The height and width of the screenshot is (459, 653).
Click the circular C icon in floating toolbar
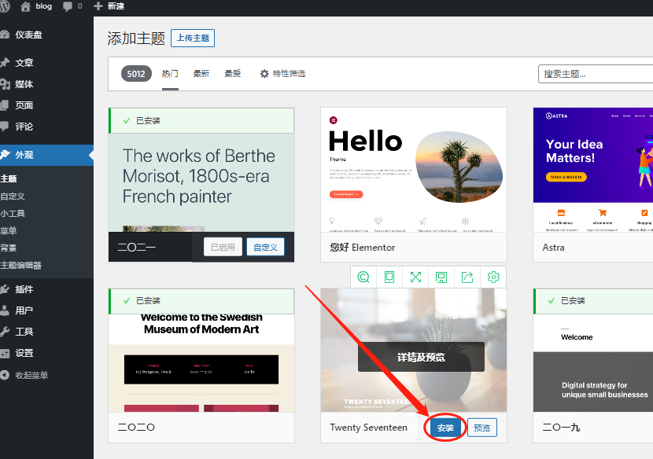pyautogui.click(x=363, y=277)
